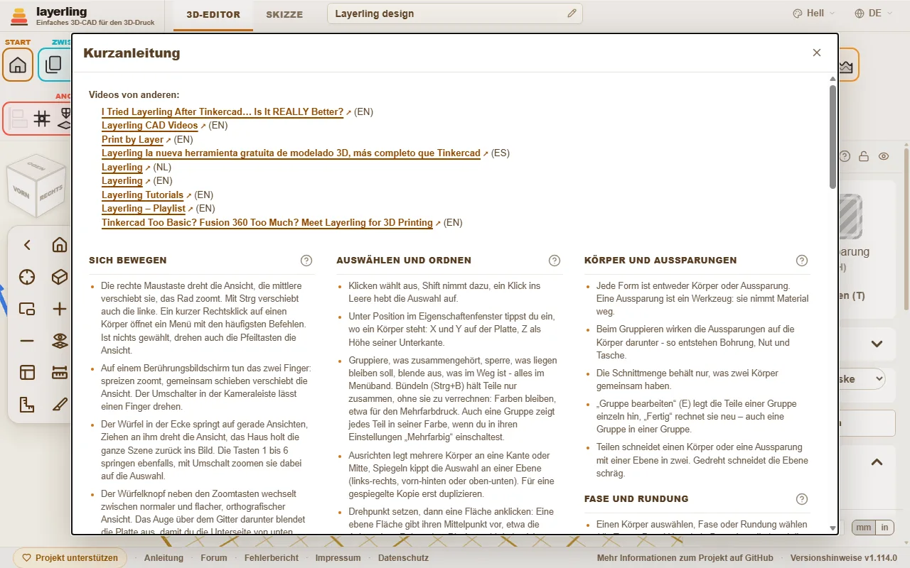Click the Start home icon in the ribbon
Viewport: 910px width, 568px height.
(x=18, y=65)
